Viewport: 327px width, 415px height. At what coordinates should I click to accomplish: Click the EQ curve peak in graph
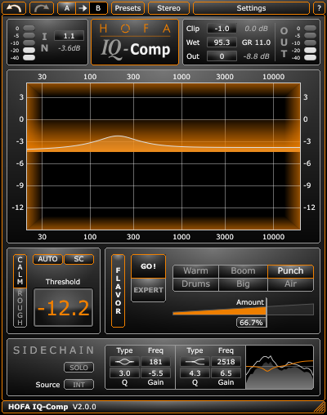tap(118, 136)
